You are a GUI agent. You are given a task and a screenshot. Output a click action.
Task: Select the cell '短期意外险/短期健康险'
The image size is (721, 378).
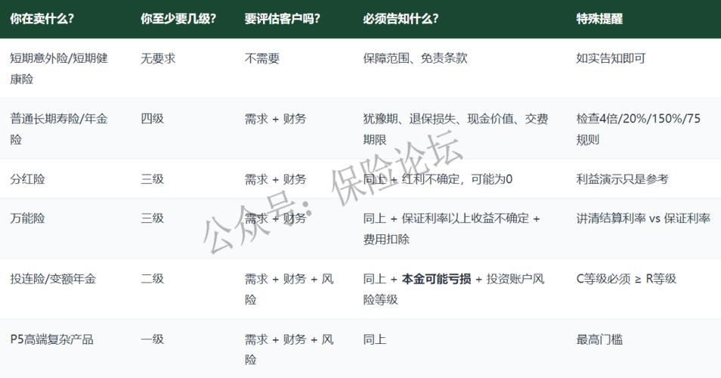point(59,69)
